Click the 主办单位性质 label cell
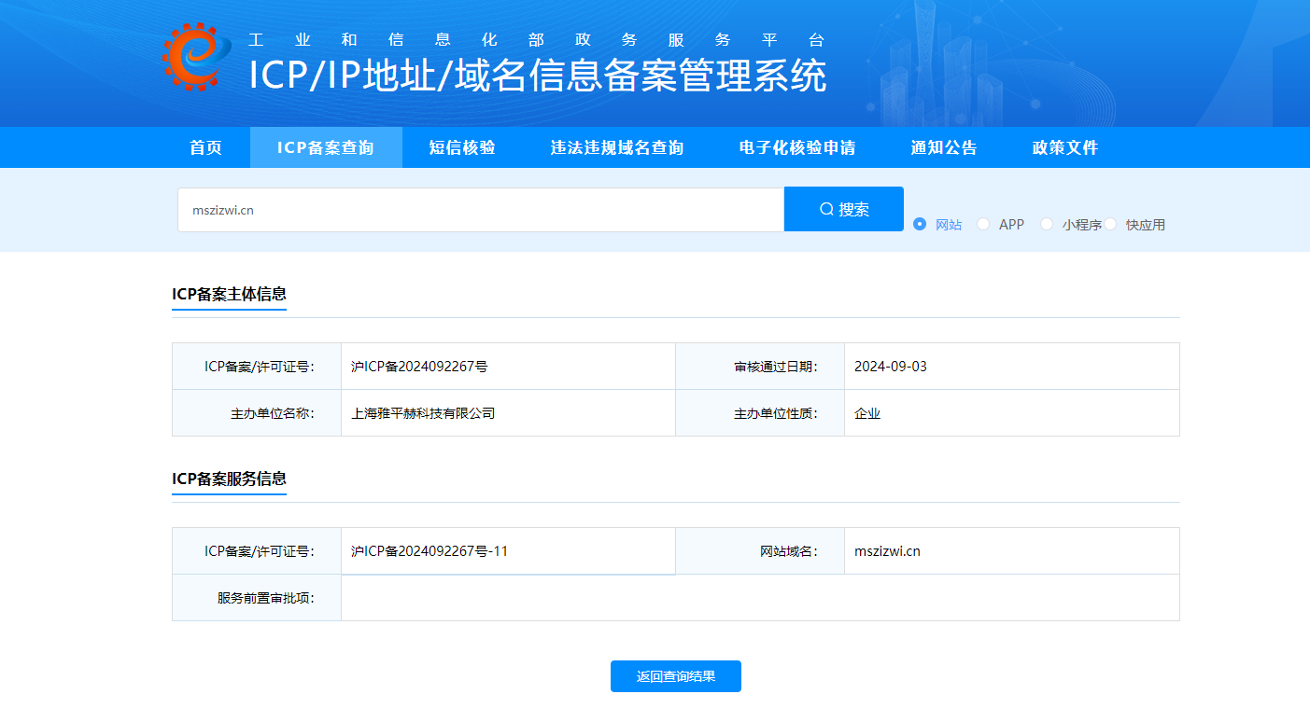 click(x=760, y=413)
